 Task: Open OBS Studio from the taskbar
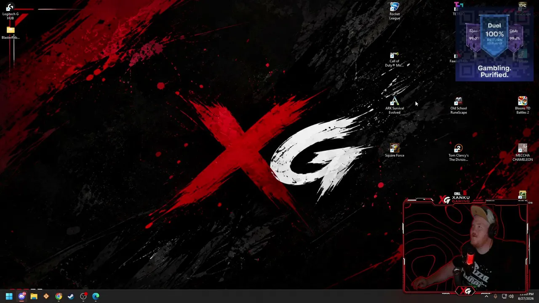pyautogui.click(x=83, y=296)
